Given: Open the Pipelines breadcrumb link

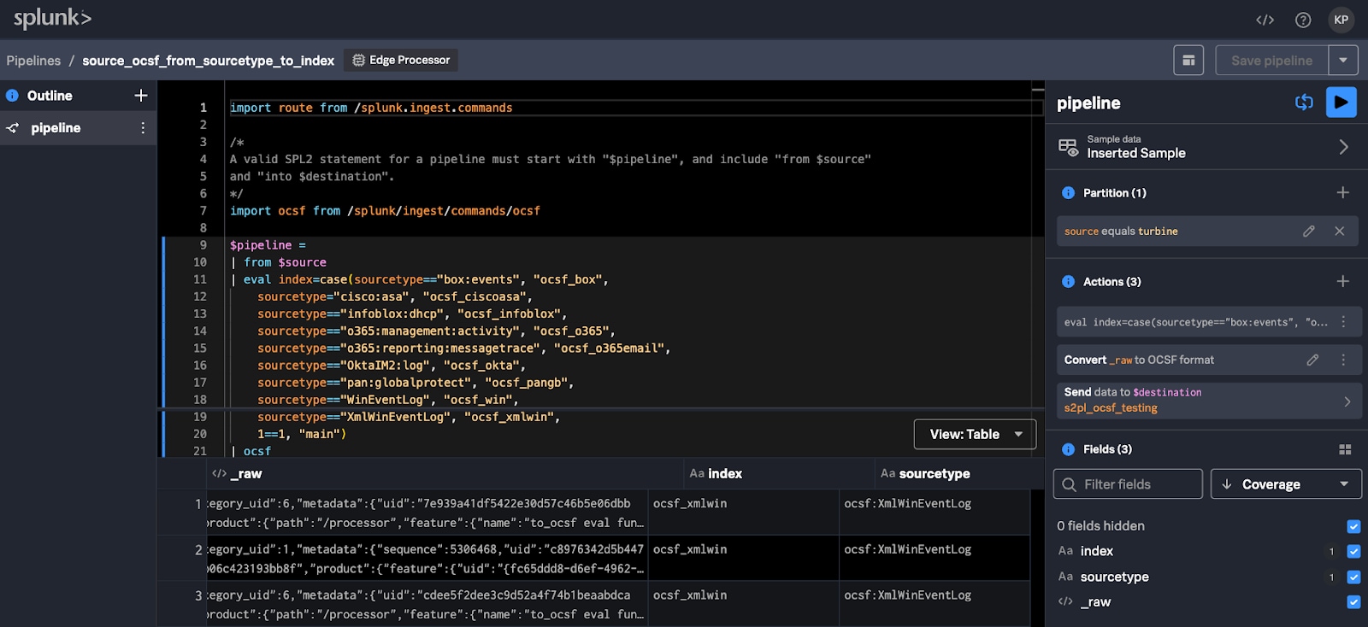Looking at the screenshot, I should [x=33, y=61].
